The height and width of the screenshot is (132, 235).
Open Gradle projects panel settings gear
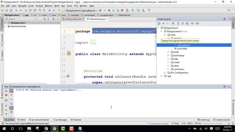pyautogui.click(x=225, y=19)
